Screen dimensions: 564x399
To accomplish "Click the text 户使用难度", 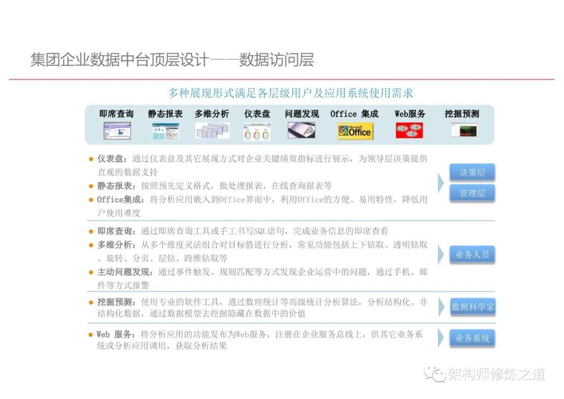I will pyautogui.click(x=119, y=213).
